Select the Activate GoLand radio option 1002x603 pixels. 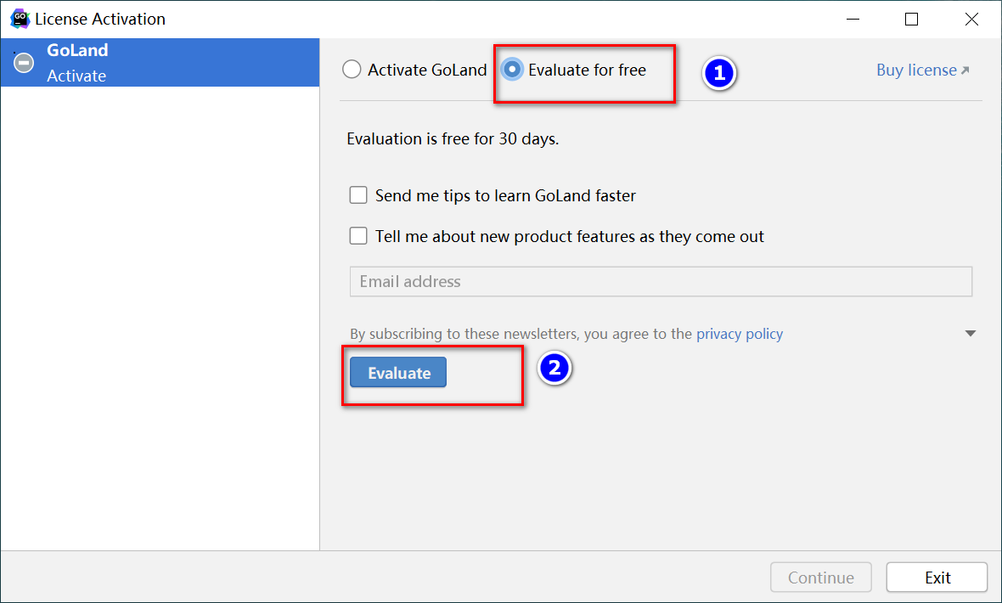(x=352, y=70)
